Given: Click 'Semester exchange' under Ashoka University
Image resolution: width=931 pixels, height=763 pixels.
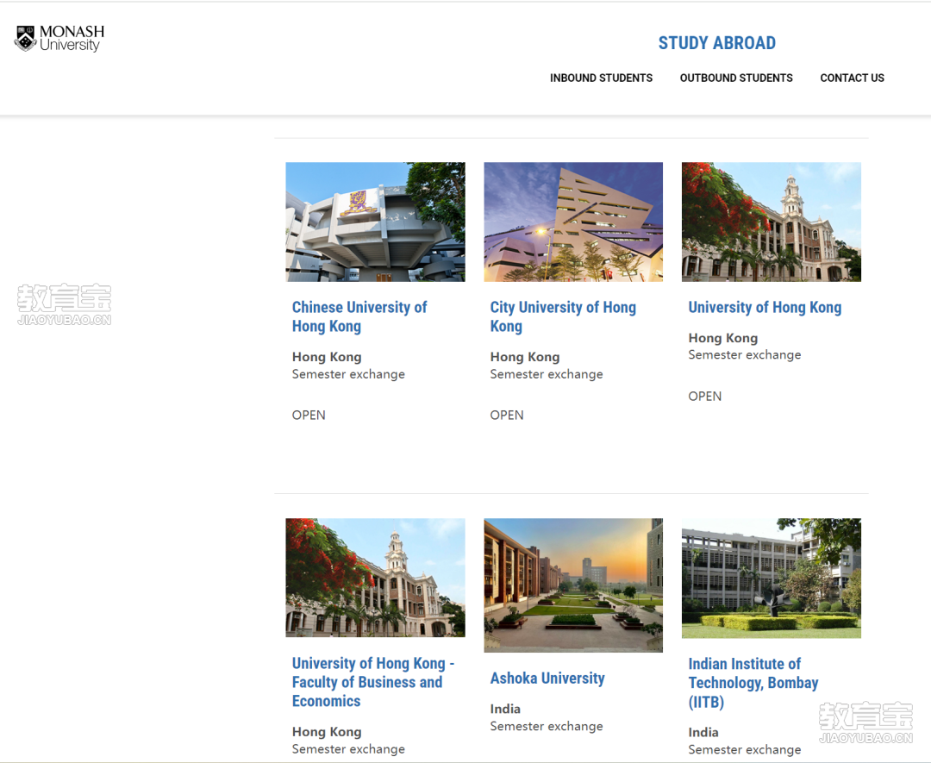Looking at the screenshot, I should [547, 726].
